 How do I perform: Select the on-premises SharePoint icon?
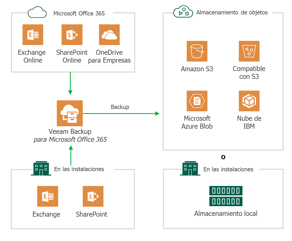(x=93, y=196)
